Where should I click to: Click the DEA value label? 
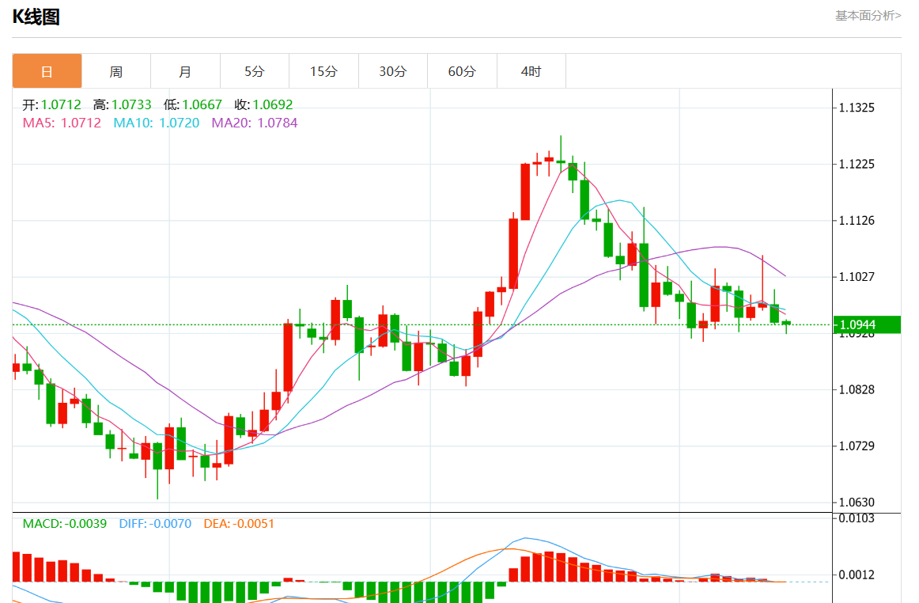tap(239, 523)
